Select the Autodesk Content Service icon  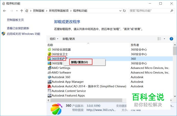tap(49, 91)
